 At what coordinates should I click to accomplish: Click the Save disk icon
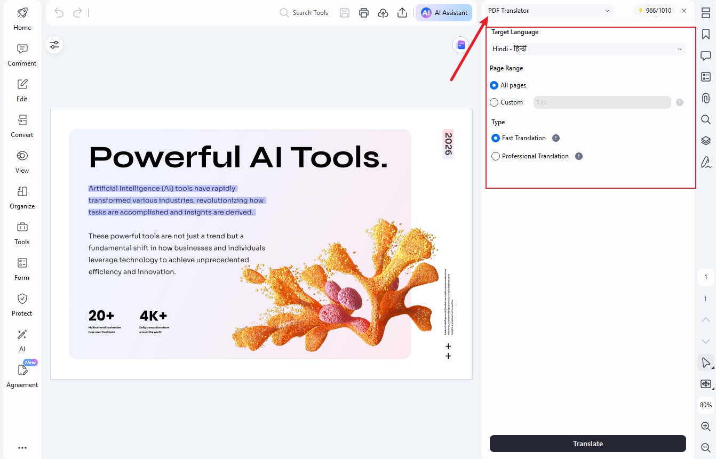(x=345, y=13)
